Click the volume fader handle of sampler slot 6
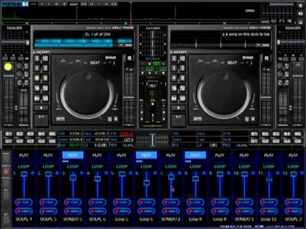The width and height of the screenshot is (306, 229). [x=147, y=183]
